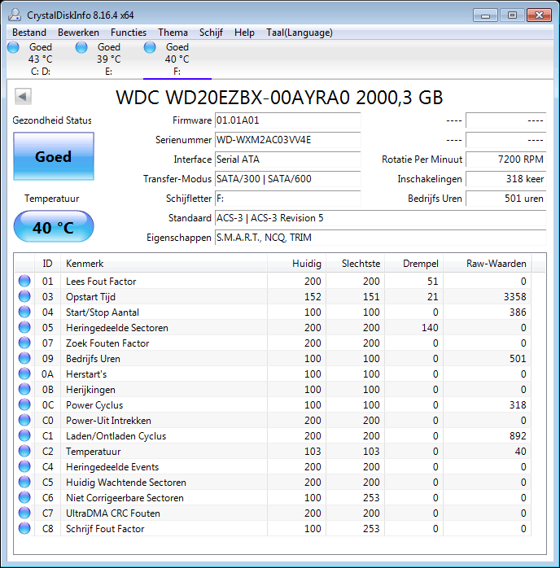Click the 7200 RPM rotation value
This screenshot has width=560, height=568.
click(505, 159)
